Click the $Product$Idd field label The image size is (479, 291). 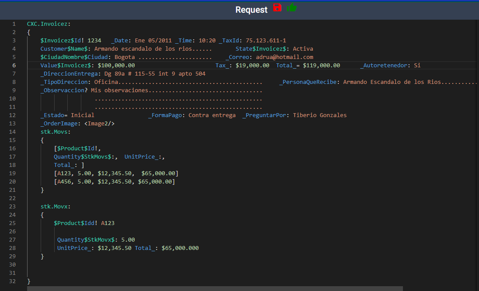click(x=74, y=223)
